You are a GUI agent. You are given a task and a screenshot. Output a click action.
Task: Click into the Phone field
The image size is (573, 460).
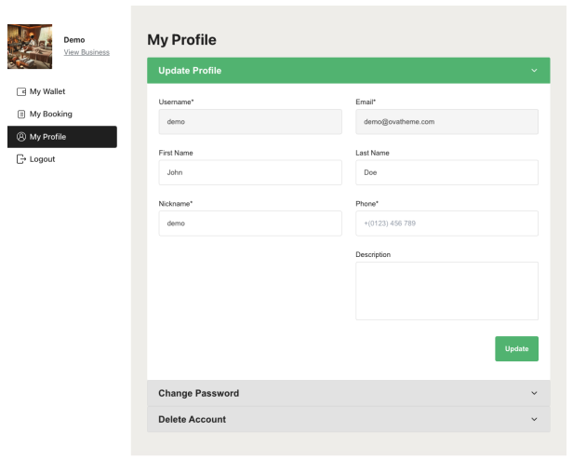point(446,223)
